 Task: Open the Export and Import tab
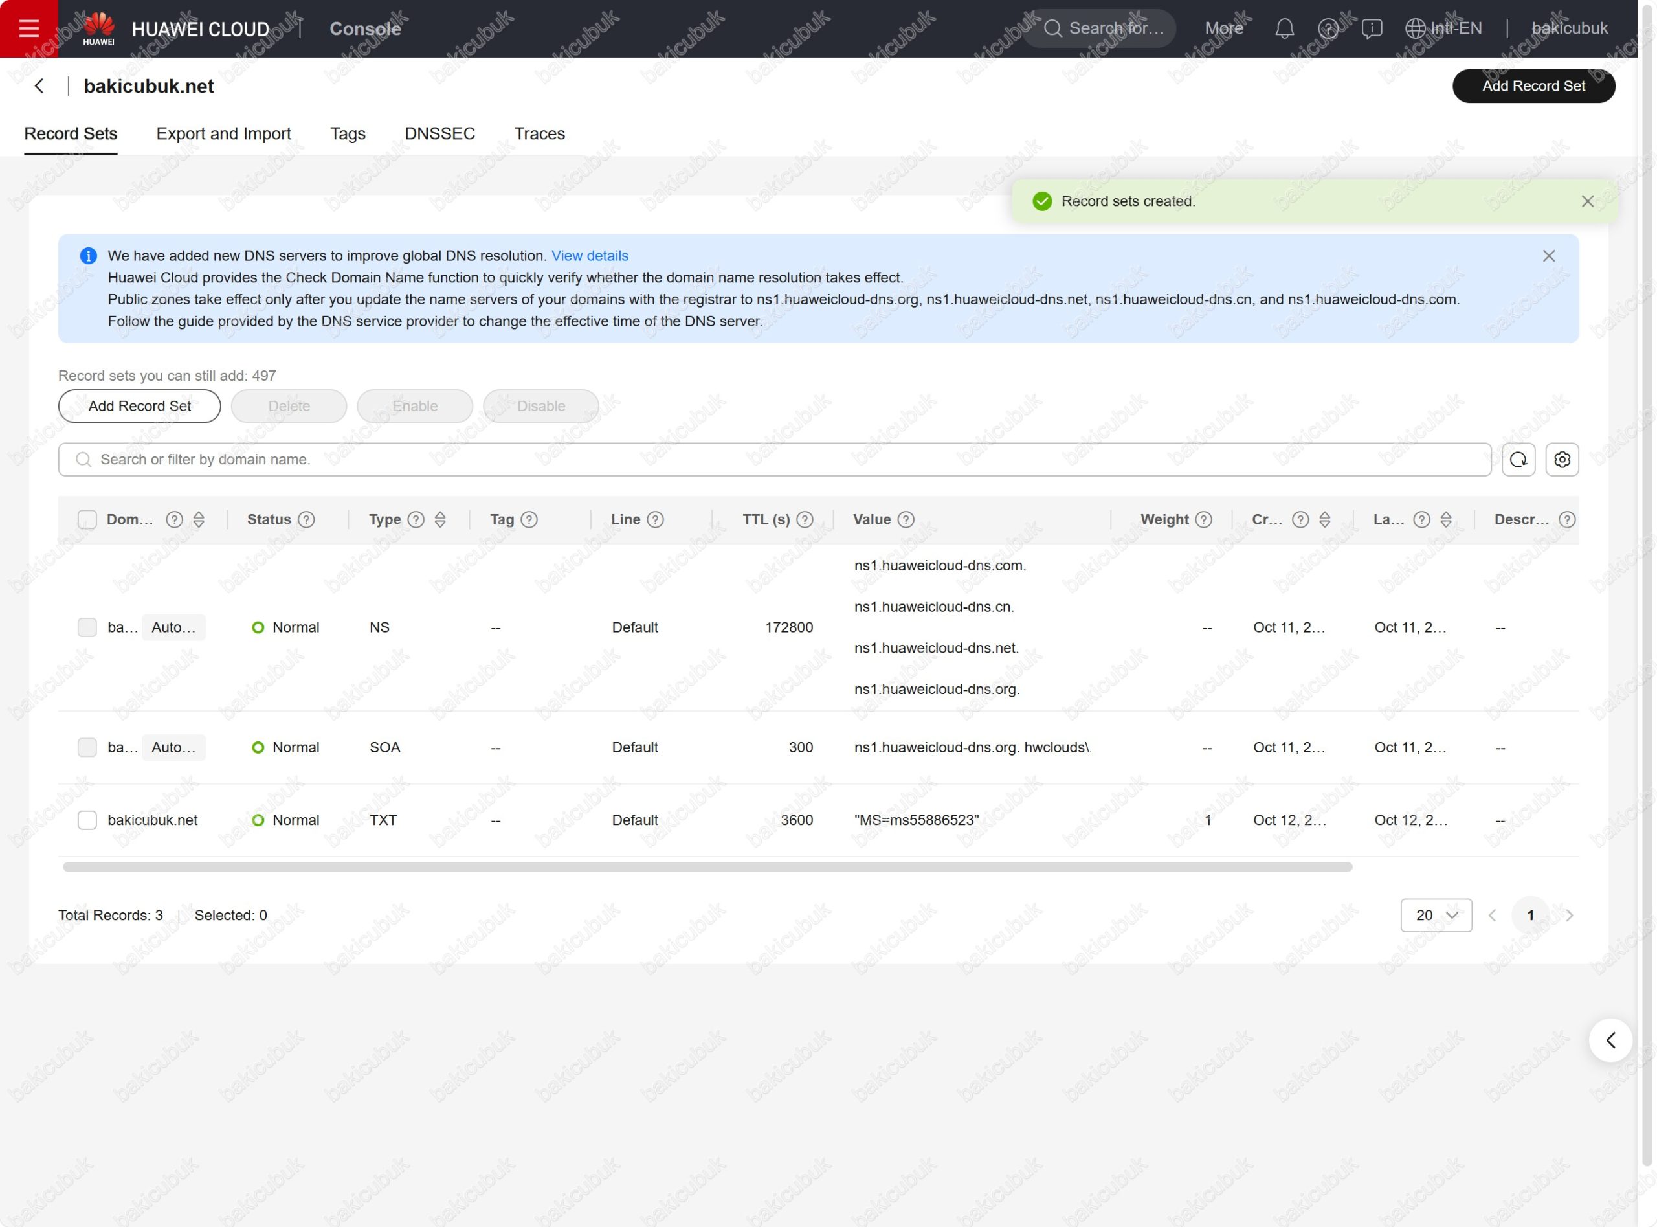click(x=223, y=133)
